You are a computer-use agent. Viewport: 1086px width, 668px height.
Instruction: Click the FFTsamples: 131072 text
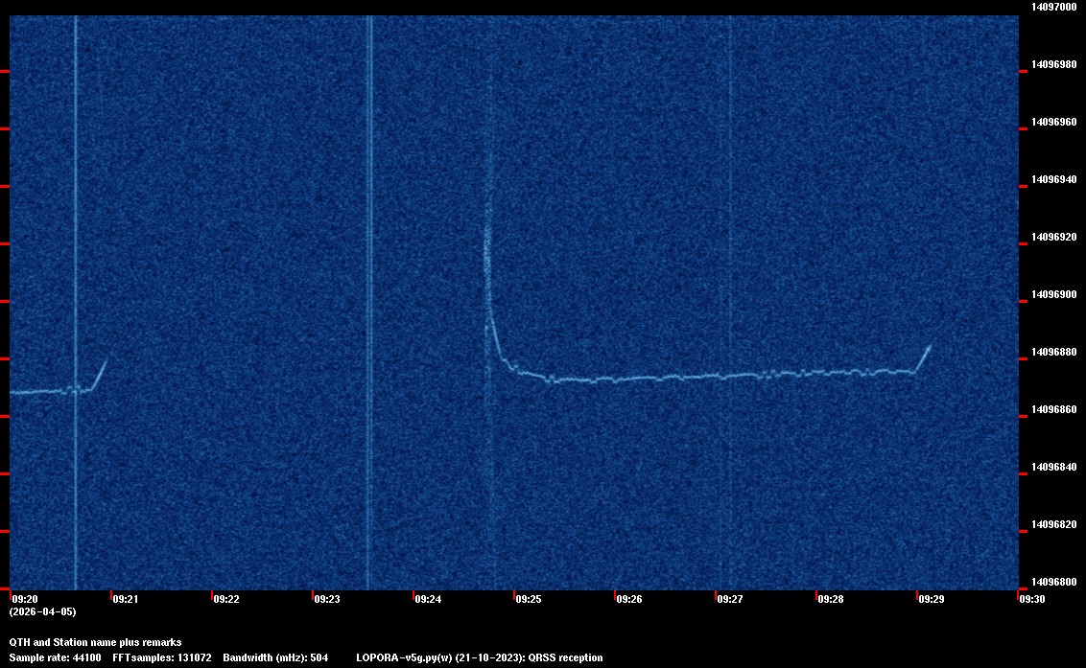pos(162,657)
